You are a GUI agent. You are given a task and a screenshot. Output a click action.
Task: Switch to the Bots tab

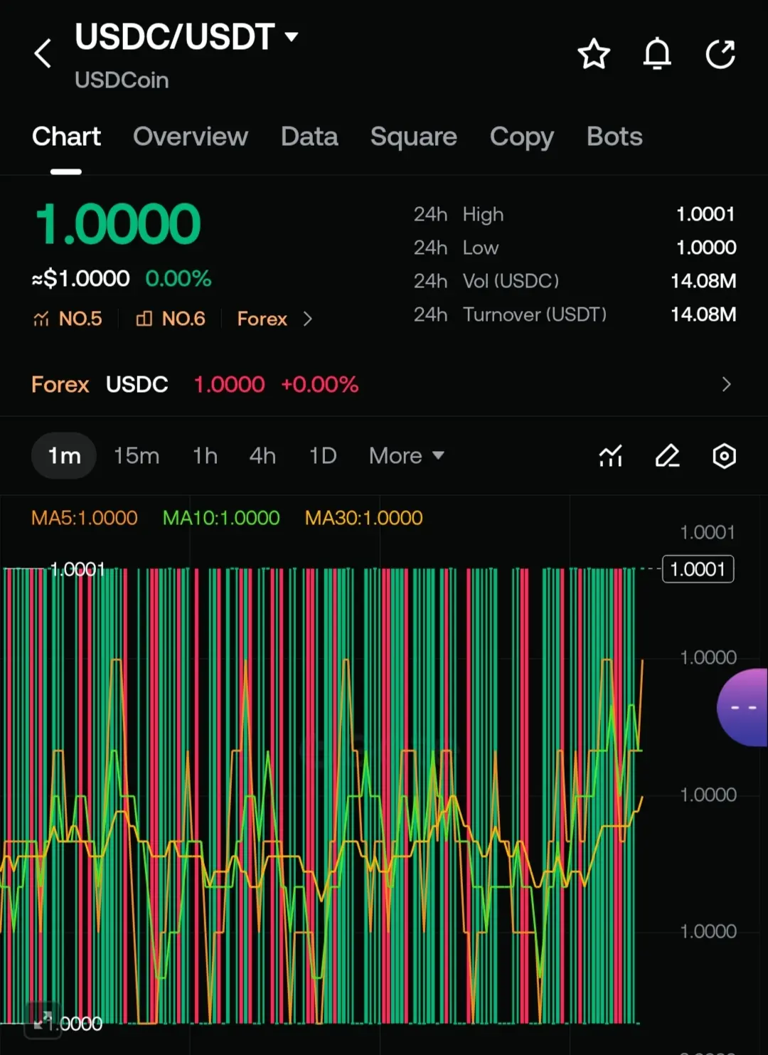tap(614, 137)
